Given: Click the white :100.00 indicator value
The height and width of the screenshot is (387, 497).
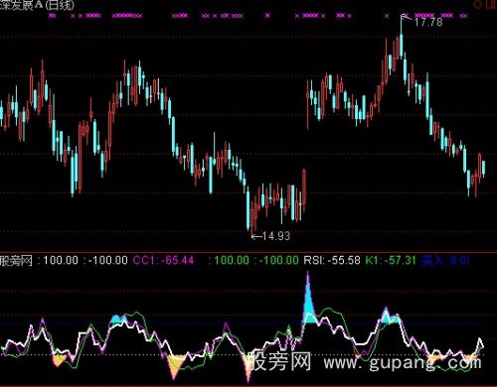Looking at the screenshot, I should [x=59, y=260].
